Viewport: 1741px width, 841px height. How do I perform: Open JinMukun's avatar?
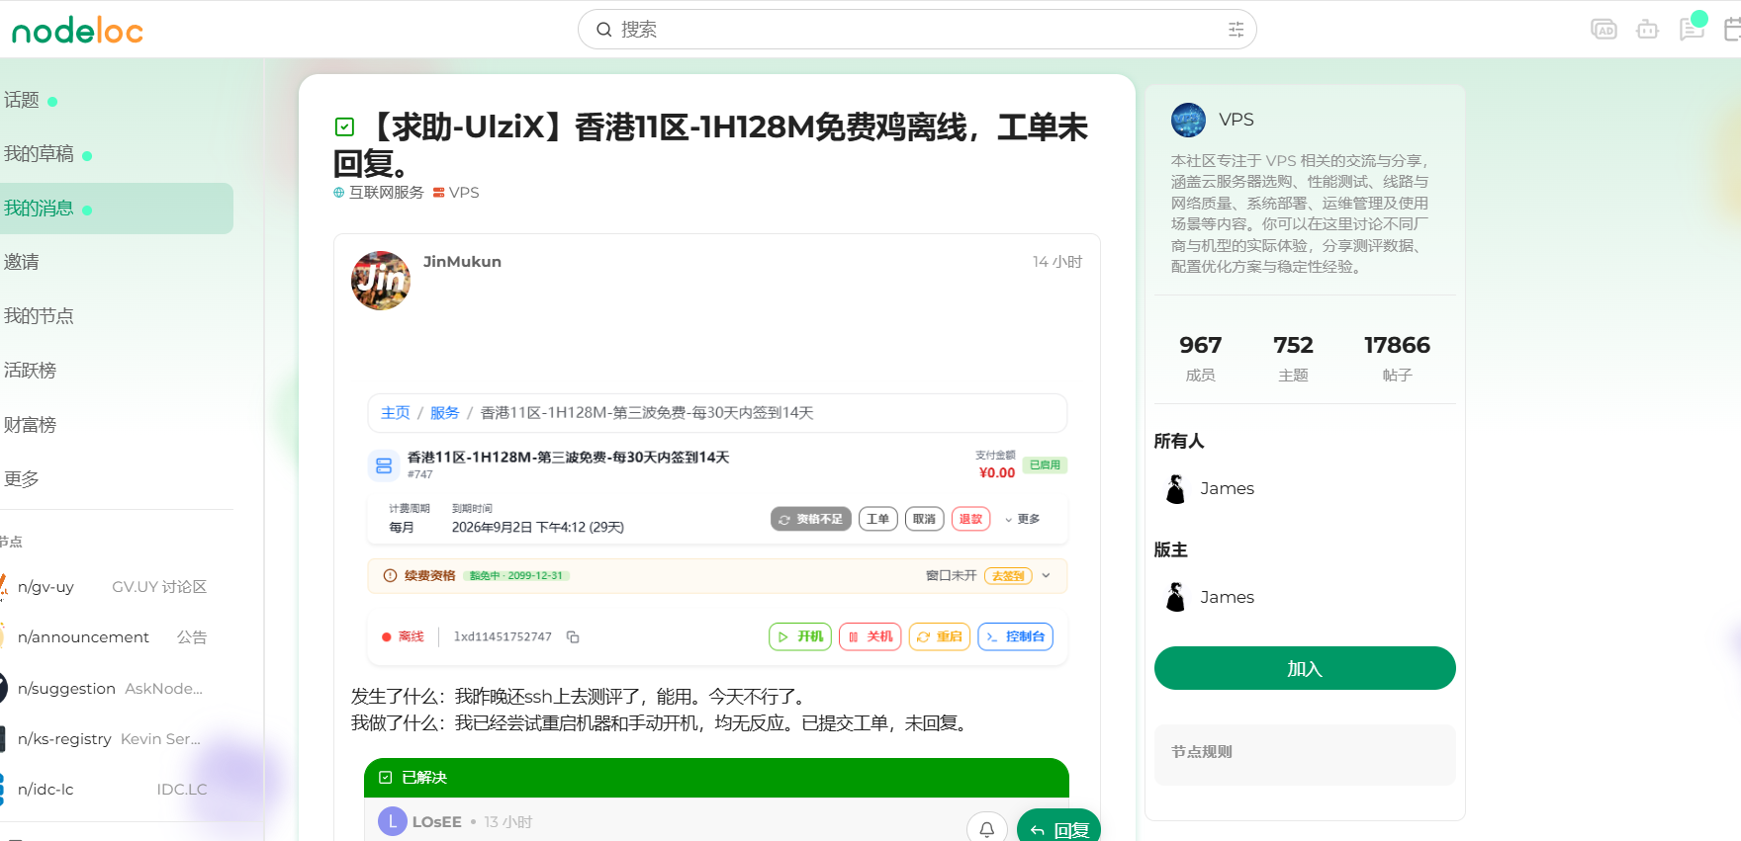click(x=381, y=281)
